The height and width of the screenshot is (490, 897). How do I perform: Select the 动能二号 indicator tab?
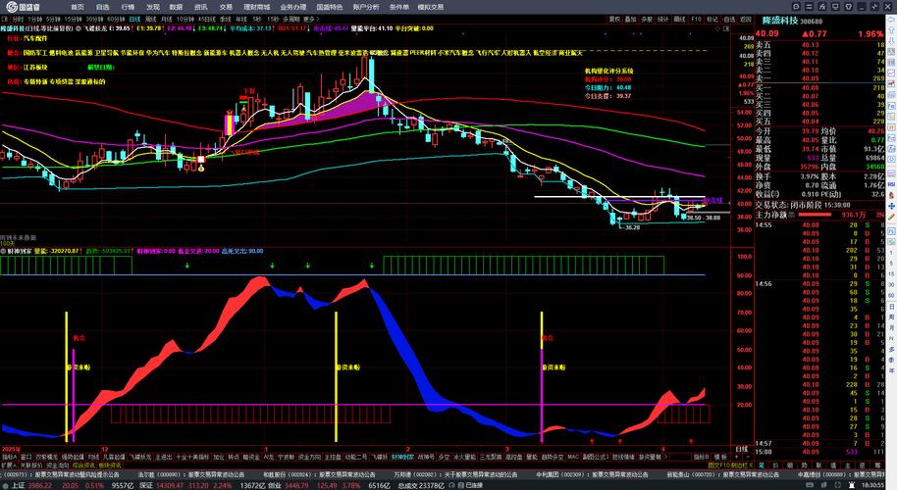click(356, 457)
